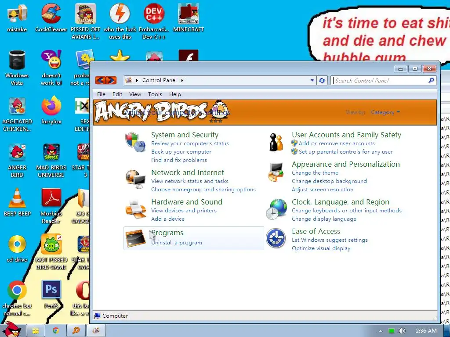This screenshot has width=450, height=337.
Task: Click the Change the theme link
Action: click(315, 173)
